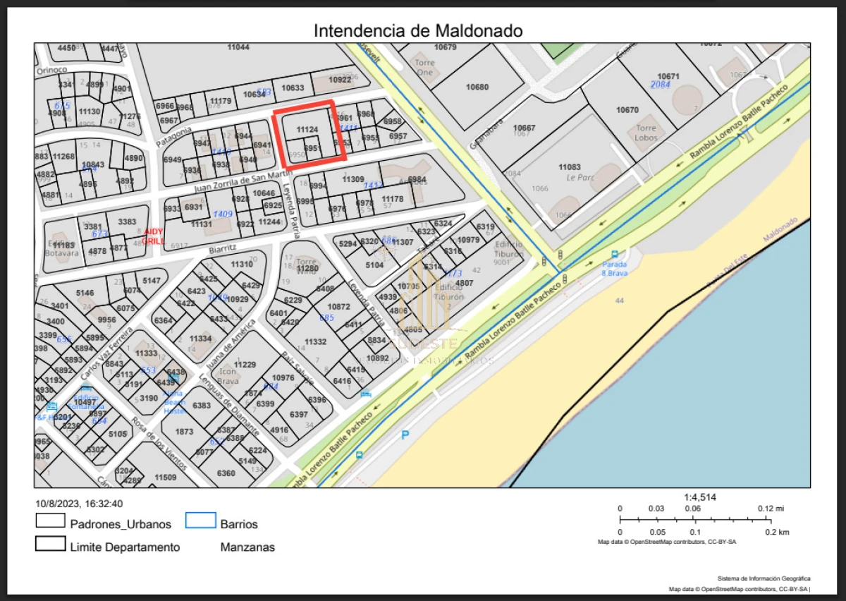
Task: Click the 1:4,514 scale ratio text
Action: pyautogui.click(x=700, y=497)
